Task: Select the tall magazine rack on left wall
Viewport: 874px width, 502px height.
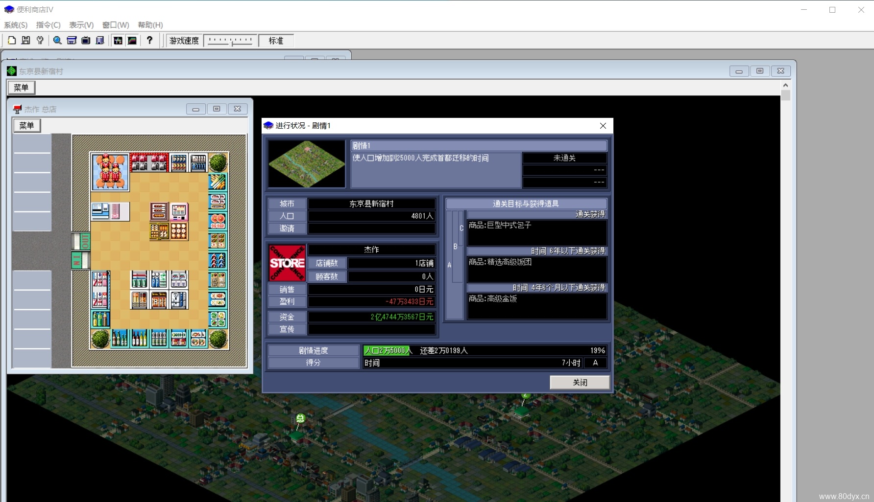Action: tap(100, 290)
